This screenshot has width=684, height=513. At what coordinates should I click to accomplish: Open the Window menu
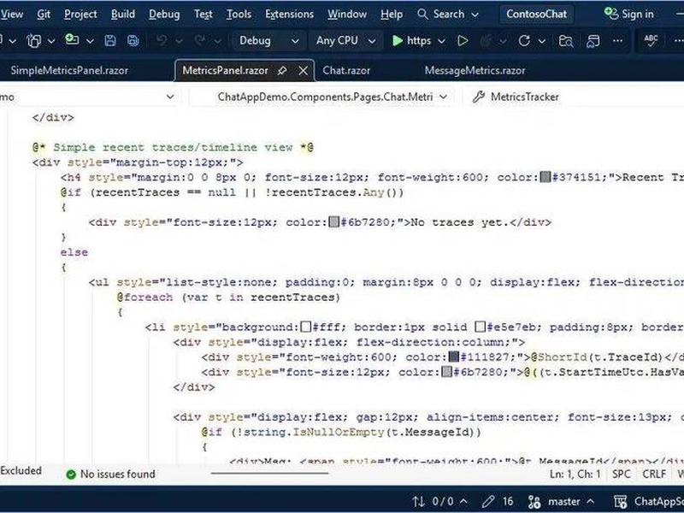(347, 14)
